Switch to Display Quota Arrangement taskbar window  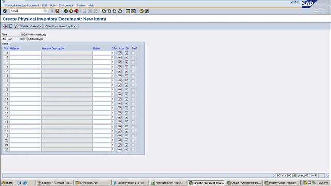click(282, 183)
